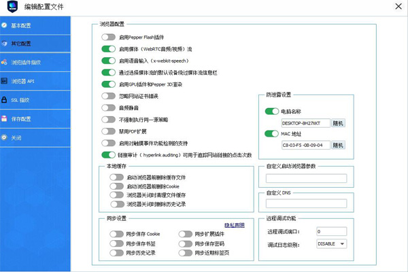Click the 基本配置 sidebar icon
This screenshot has height=272, width=408.
5,25
